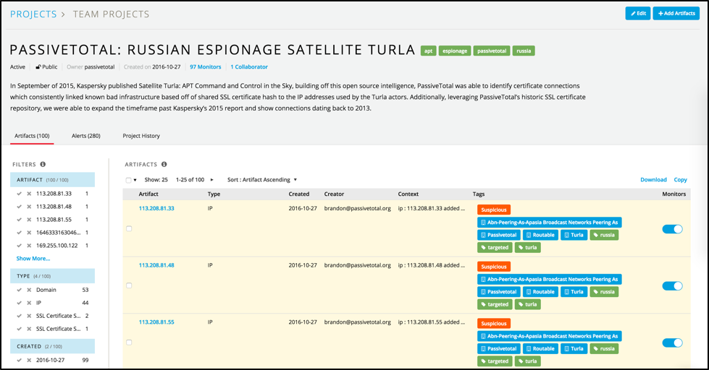The height and width of the screenshot is (370, 709).
Task: Exclude filter X for 169.255.100.122
Action: click(29, 246)
